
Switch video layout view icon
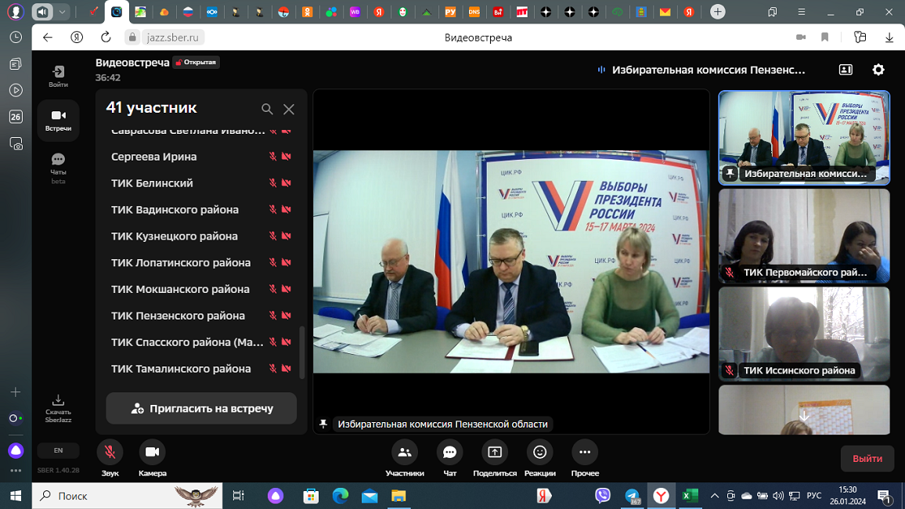(846, 70)
